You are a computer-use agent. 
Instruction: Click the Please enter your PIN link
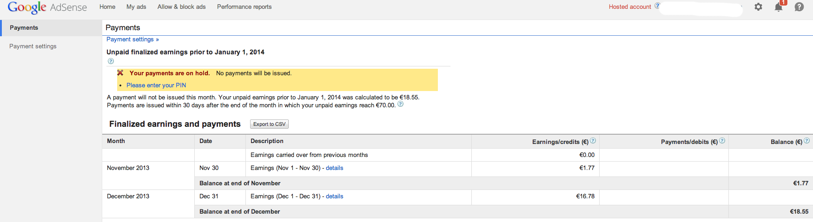(x=156, y=85)
